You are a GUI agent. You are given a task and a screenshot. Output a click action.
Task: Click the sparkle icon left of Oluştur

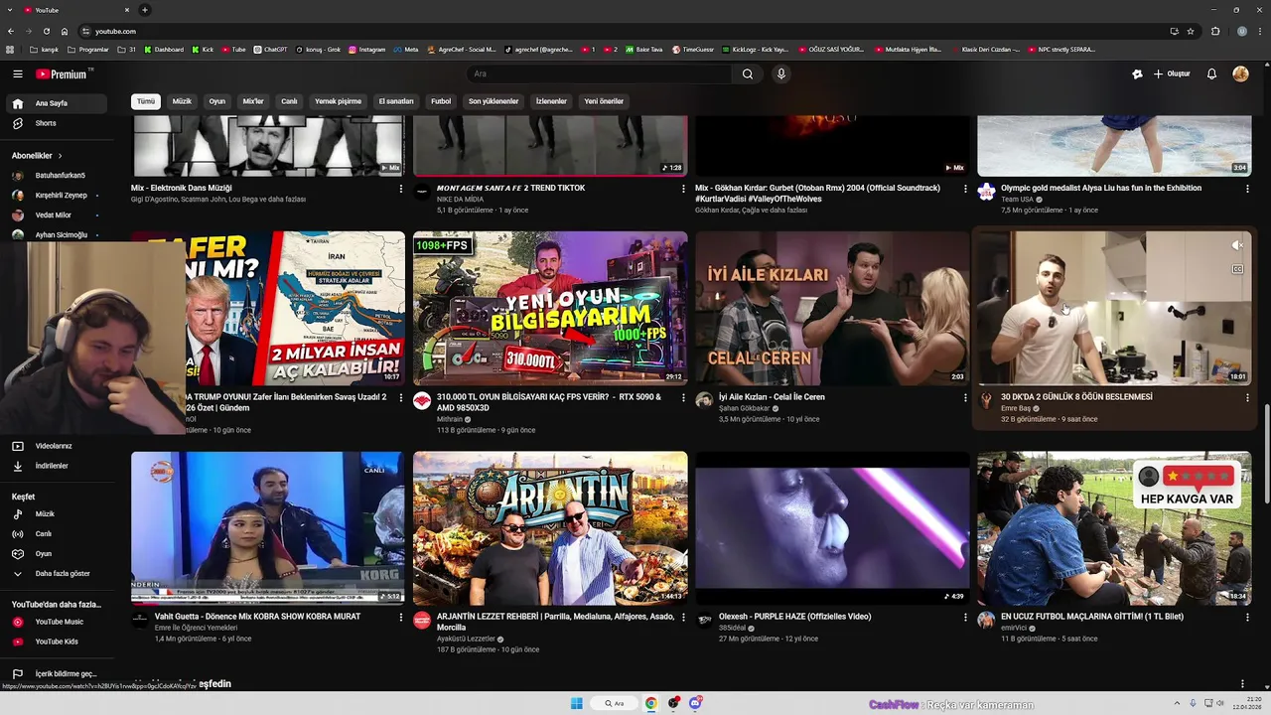point(1137,73)
